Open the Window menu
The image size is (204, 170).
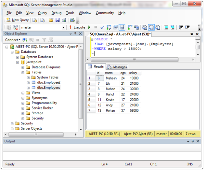[85, 13]
